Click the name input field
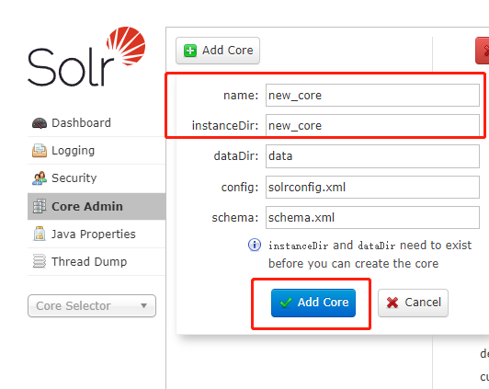The image size is (489, 389). (x=372, y=95)
